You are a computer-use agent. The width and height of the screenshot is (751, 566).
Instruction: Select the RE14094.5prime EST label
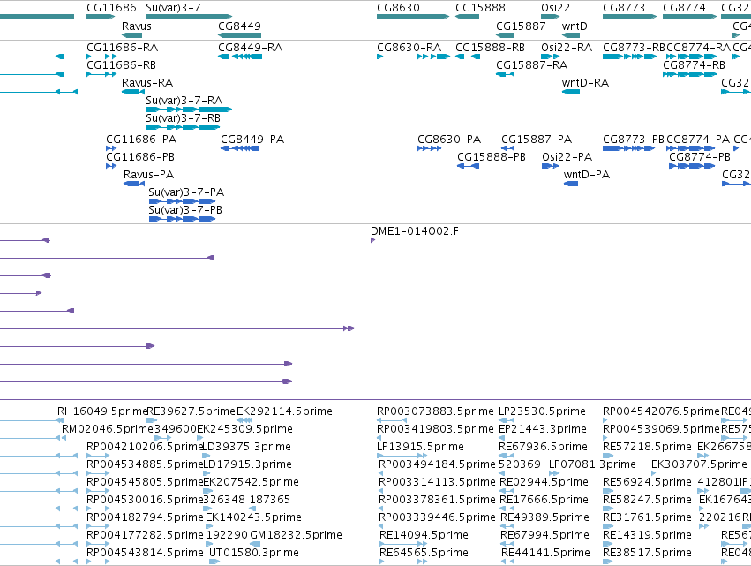[x=424, y=535]
